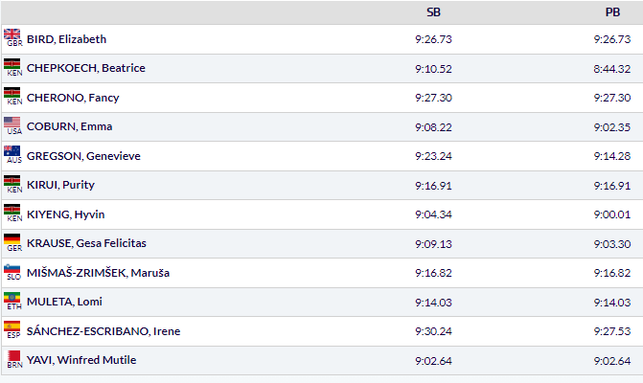This screenshot has height=383, width=643.
Task: Click the KEN flag next to Hyvin Kiyeng
Action: 12,211
